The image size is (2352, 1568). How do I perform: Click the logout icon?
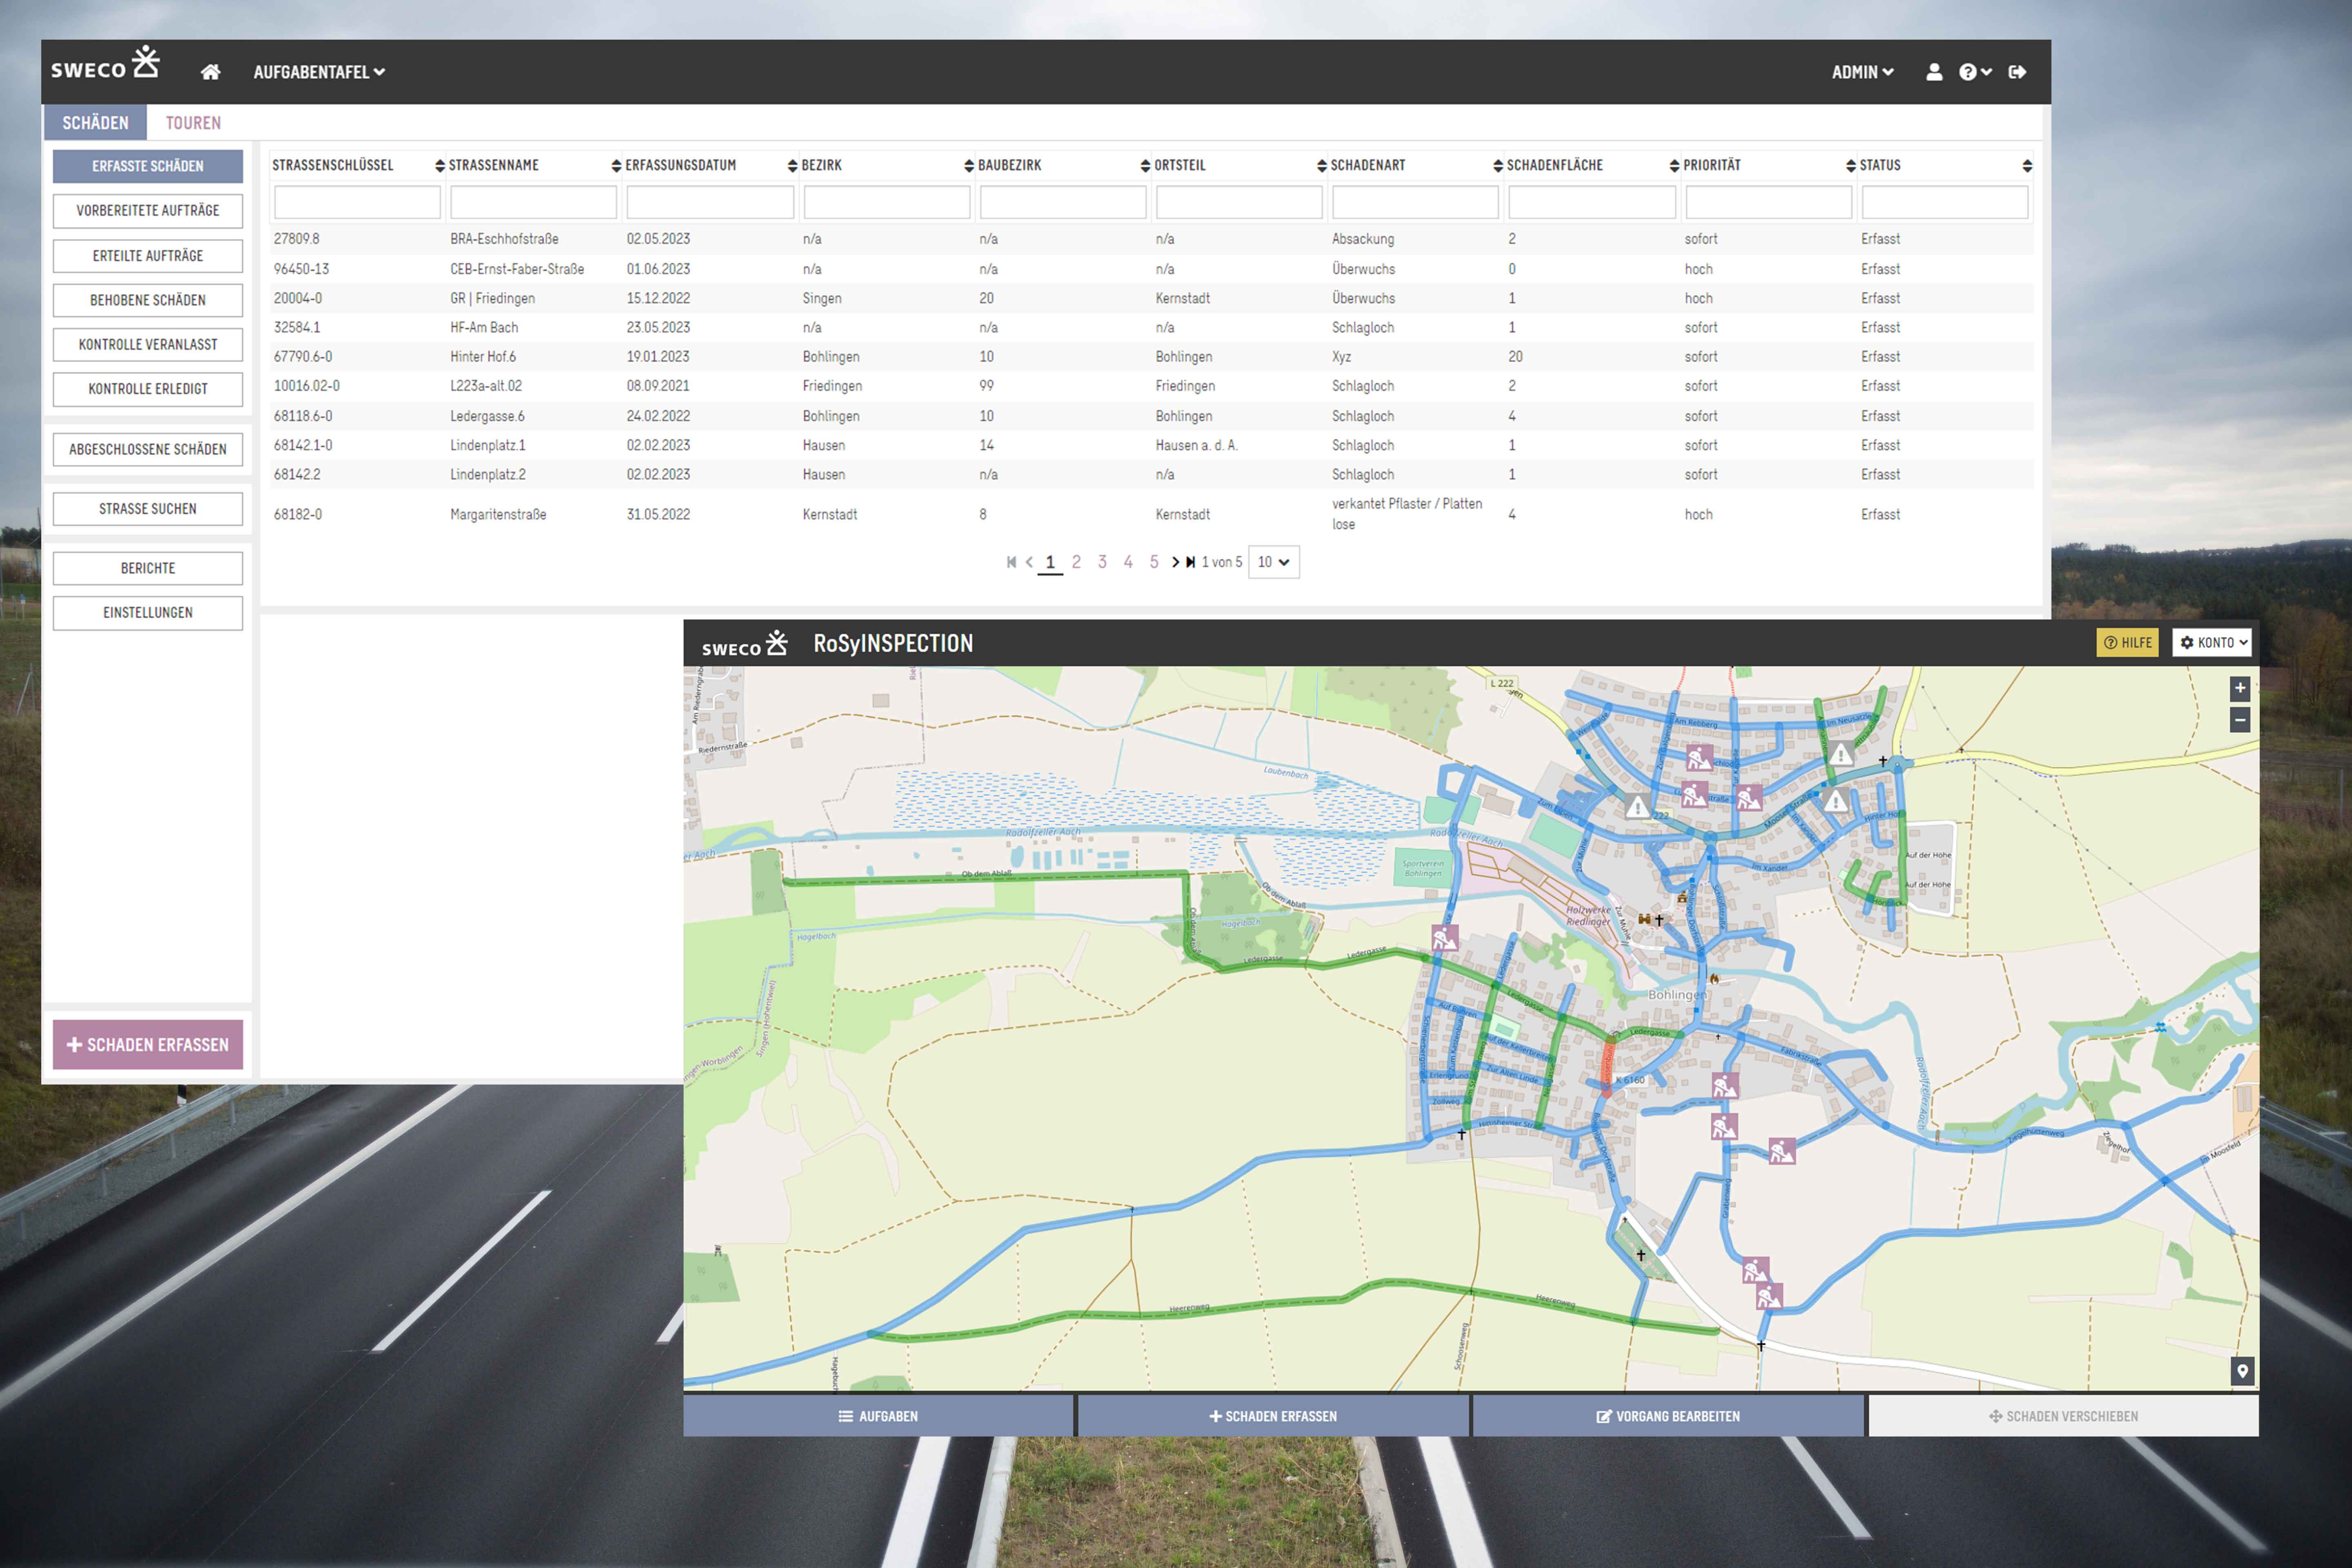2017,72
